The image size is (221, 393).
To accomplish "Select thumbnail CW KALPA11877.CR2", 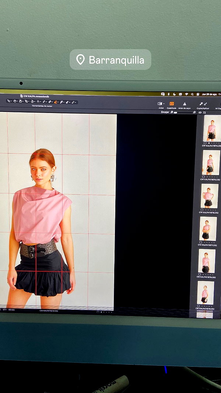I will click(x=208, y=229).
